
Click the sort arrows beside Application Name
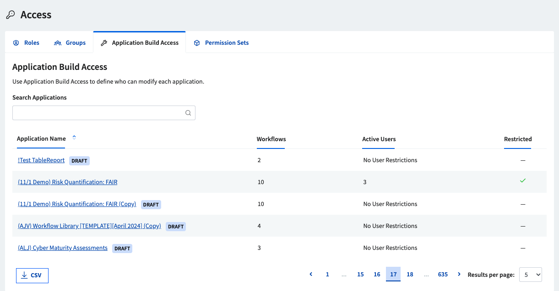point(74,138)
